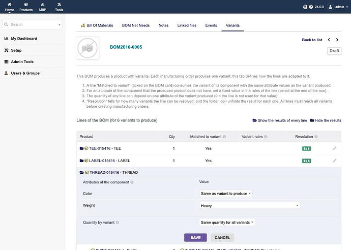
Task: Click the Draft status badge
Action: pos(334,51)
